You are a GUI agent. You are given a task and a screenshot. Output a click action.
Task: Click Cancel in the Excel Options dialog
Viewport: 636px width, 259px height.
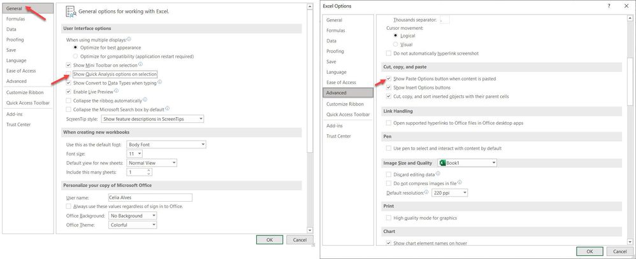(x=620, y=251)
